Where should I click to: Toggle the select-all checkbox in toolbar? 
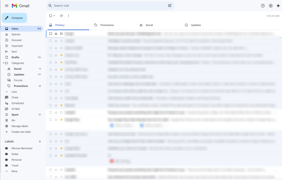[x=50, y=16]
